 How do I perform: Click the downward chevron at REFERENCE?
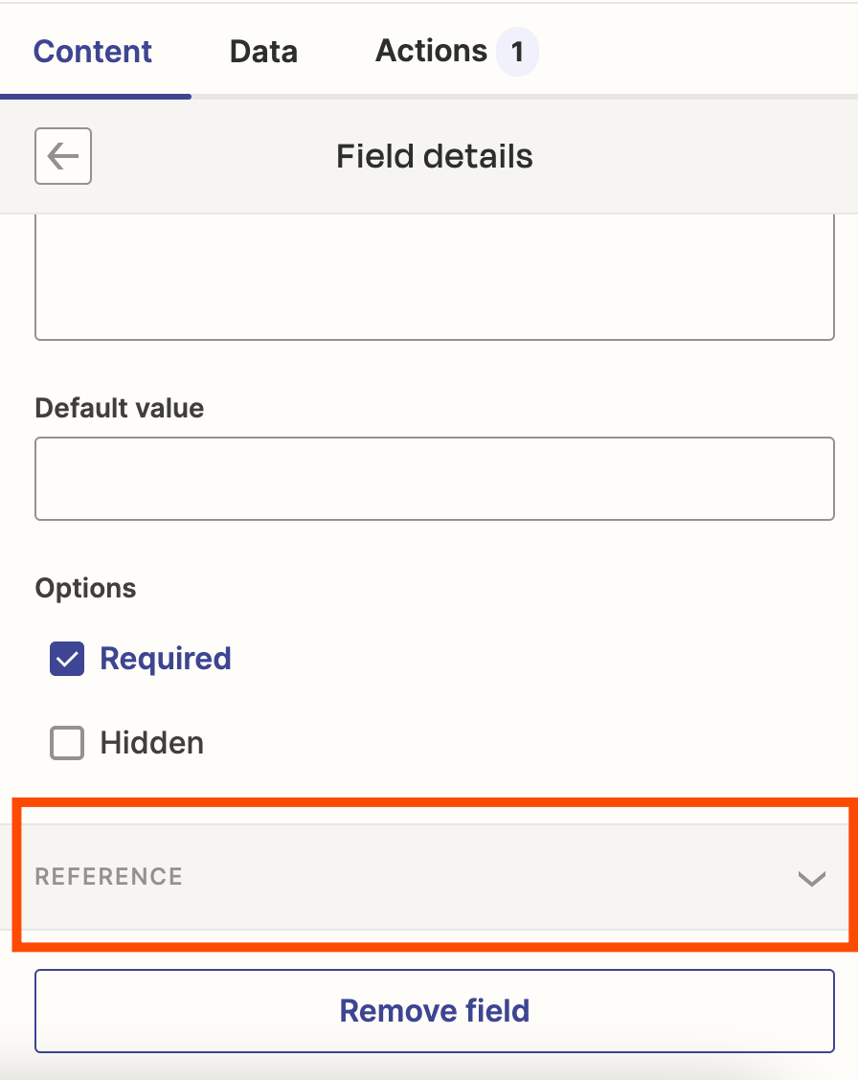[x=812, y=877]
